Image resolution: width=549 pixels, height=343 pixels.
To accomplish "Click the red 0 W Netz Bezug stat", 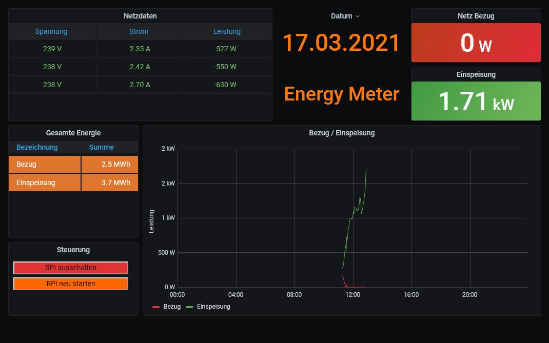I will coord(476,43).
